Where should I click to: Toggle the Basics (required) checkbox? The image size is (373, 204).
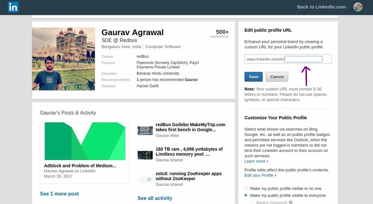click(252, 203)
